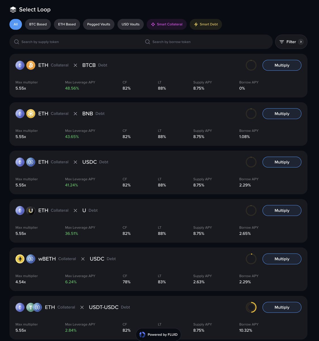Click the utilization ring on ETH/USDT-USDC row
Screen dimensions: 319x341
[x=251, y=307]
